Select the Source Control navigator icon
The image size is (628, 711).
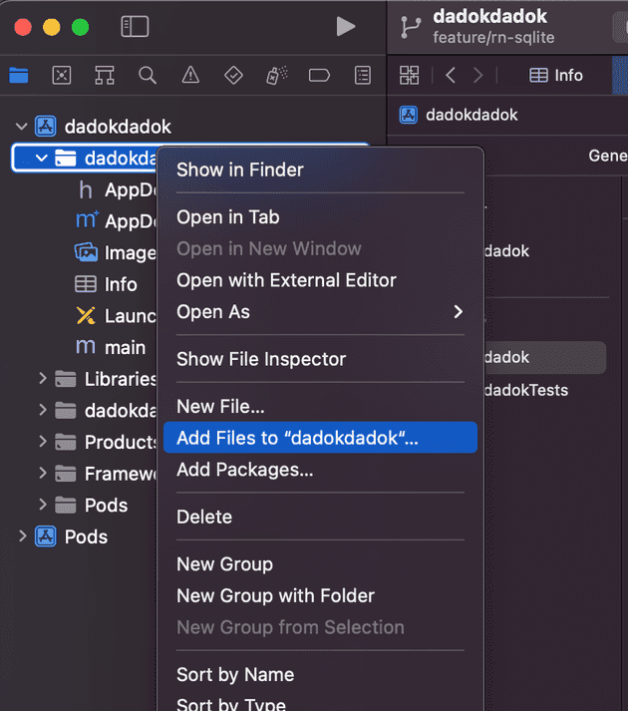pos(61,76)
